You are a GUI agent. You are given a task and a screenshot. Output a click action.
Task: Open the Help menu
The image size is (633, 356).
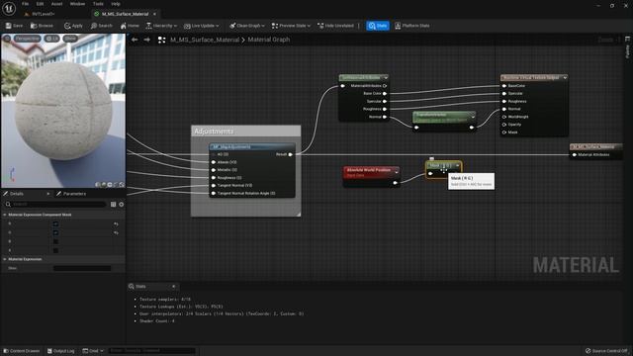116,4
